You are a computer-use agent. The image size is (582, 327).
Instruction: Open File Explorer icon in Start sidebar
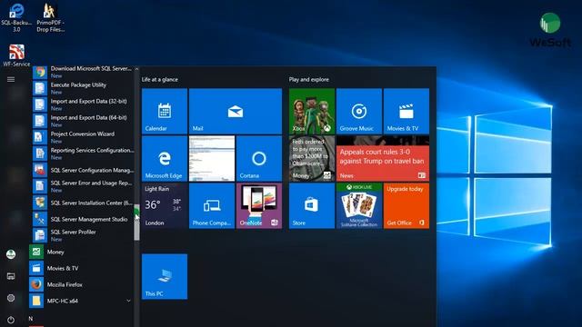pos(11,276)
